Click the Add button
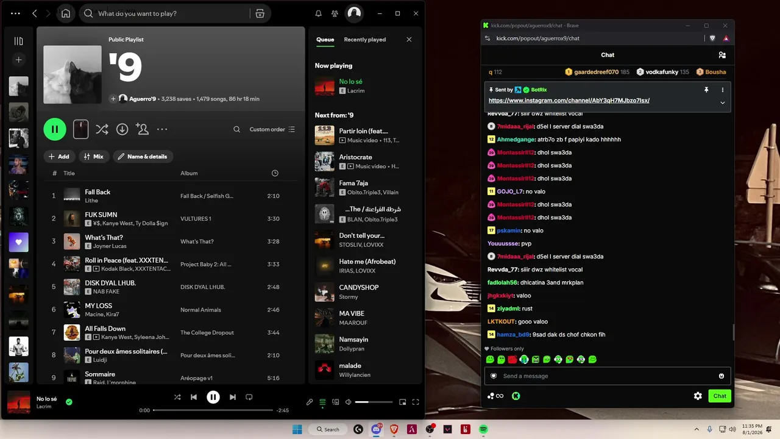 (x=58, y=157)
